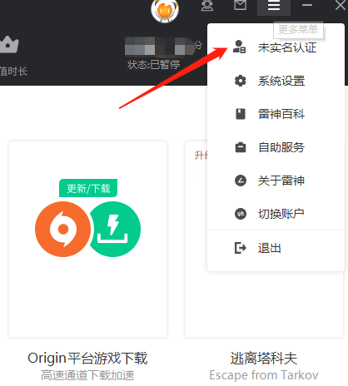The width and height of the screenshot is (348, 386).
Task: Open the hamburger more-menu icon
Action: 274,6
